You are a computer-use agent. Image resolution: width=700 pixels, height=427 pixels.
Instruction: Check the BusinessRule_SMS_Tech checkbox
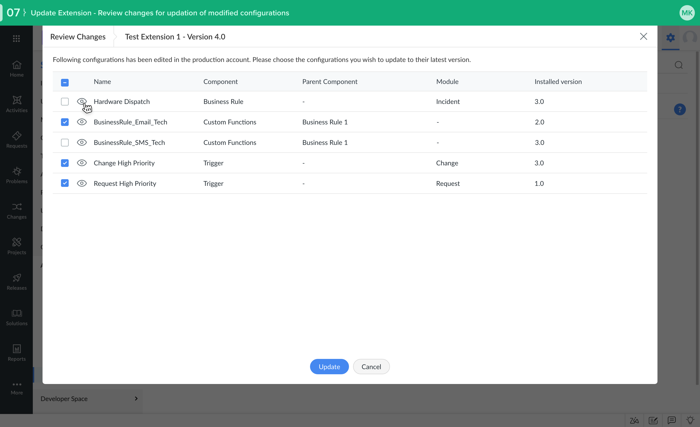coord(65,142)
